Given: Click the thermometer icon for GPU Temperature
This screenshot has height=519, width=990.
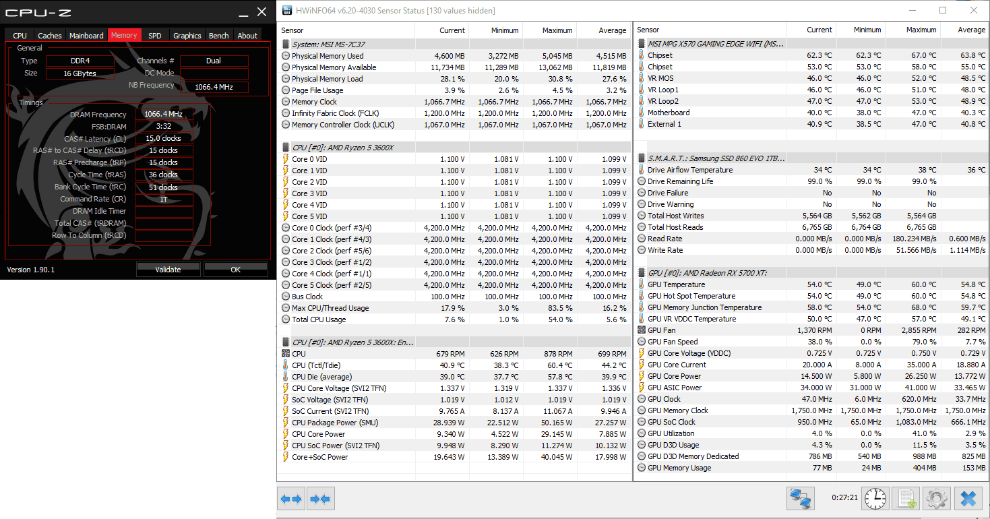Looking at the screenshot, I should tap(642, 284).
